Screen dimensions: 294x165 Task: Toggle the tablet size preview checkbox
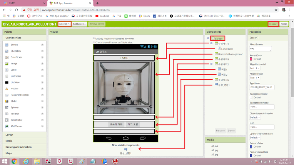[94, 42]
